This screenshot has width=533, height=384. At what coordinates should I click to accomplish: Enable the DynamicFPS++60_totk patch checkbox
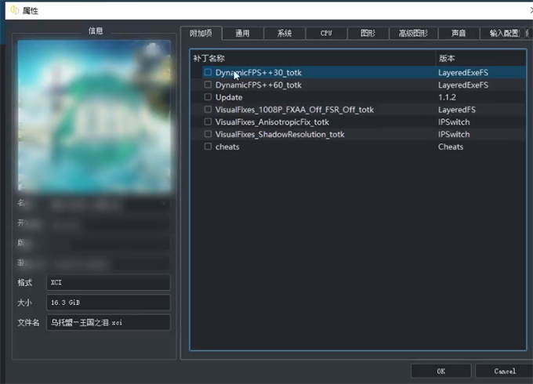click(208, 85)
